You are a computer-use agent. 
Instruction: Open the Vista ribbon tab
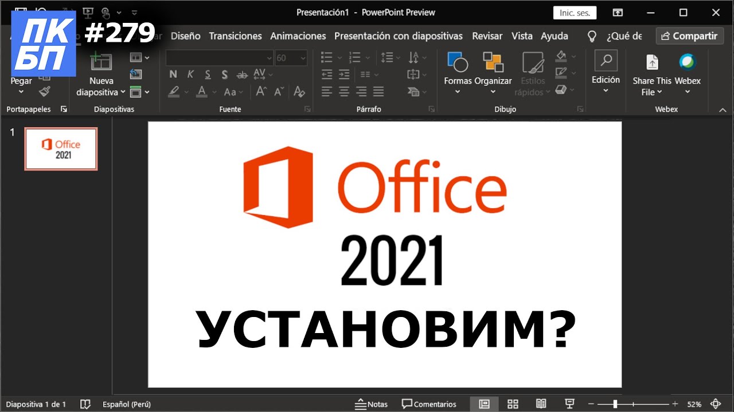[x=522, y=36]
